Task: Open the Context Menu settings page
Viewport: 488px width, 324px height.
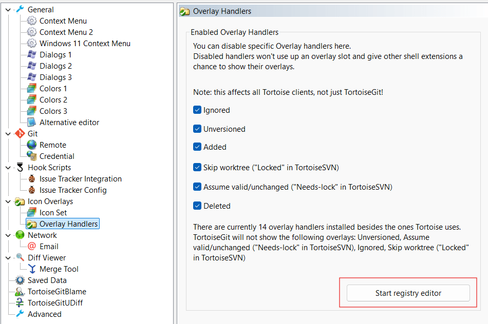Action: point(63,21)
